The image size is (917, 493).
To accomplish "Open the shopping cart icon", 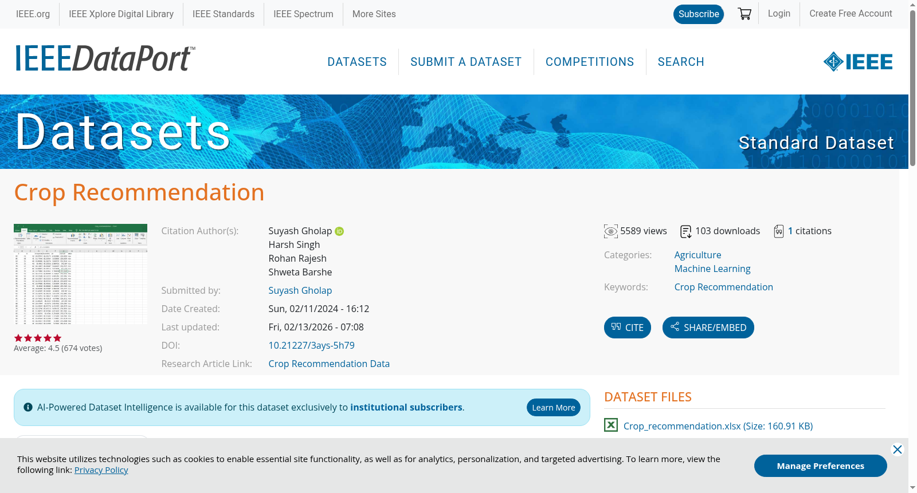I will [744, 14].
